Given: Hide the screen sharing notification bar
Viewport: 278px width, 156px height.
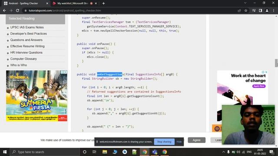Looking at the screenshot, I should [179, 142].
